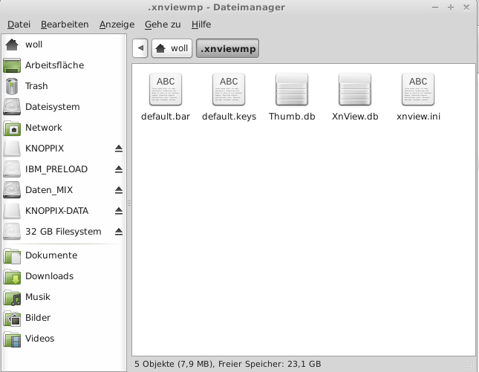The image size is (479, 372).
Task: Open the Bearbeiten menu
Action: [65, 25]
